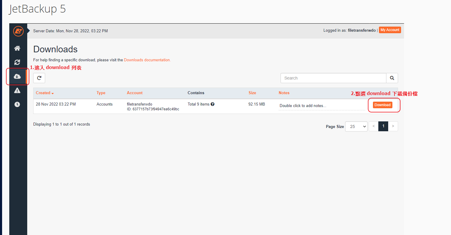This screenshot has height=235, width=451.
Task: Click the JetBackup logo icon
Action: click(x=18, y=31)
